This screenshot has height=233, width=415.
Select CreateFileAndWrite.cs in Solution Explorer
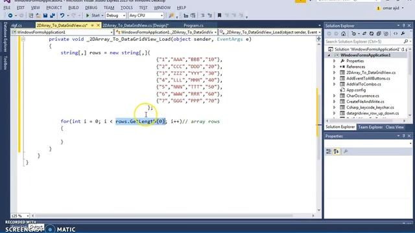tap(365, 102)
